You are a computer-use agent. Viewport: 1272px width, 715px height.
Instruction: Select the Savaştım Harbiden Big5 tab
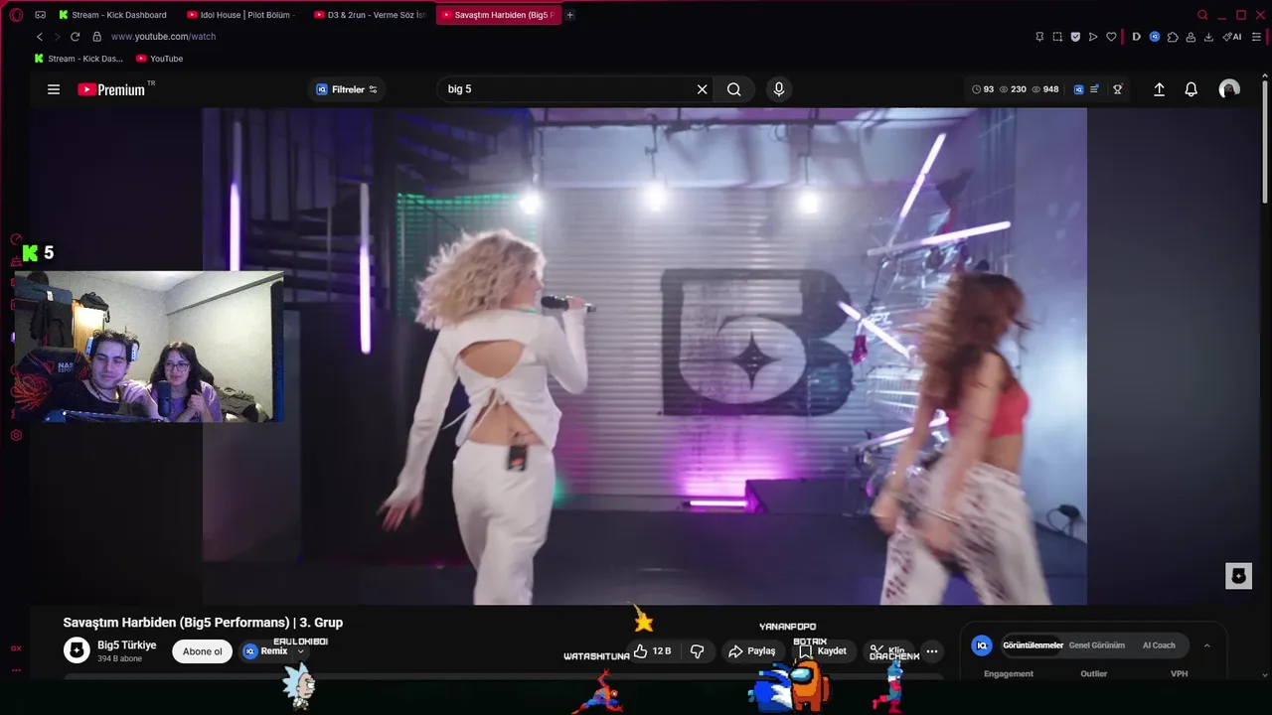click(497, 15)
